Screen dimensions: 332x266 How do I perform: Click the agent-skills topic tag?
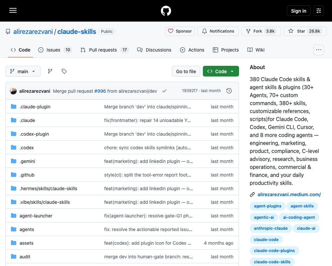pyautogui.click(x=302, y=206)
